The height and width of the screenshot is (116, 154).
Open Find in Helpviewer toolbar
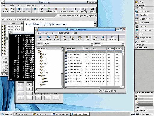42,10
